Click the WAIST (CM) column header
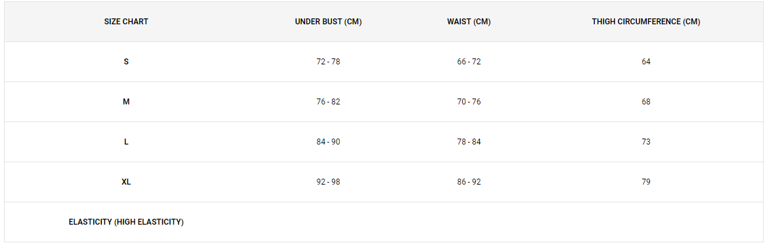 (469, 22)
